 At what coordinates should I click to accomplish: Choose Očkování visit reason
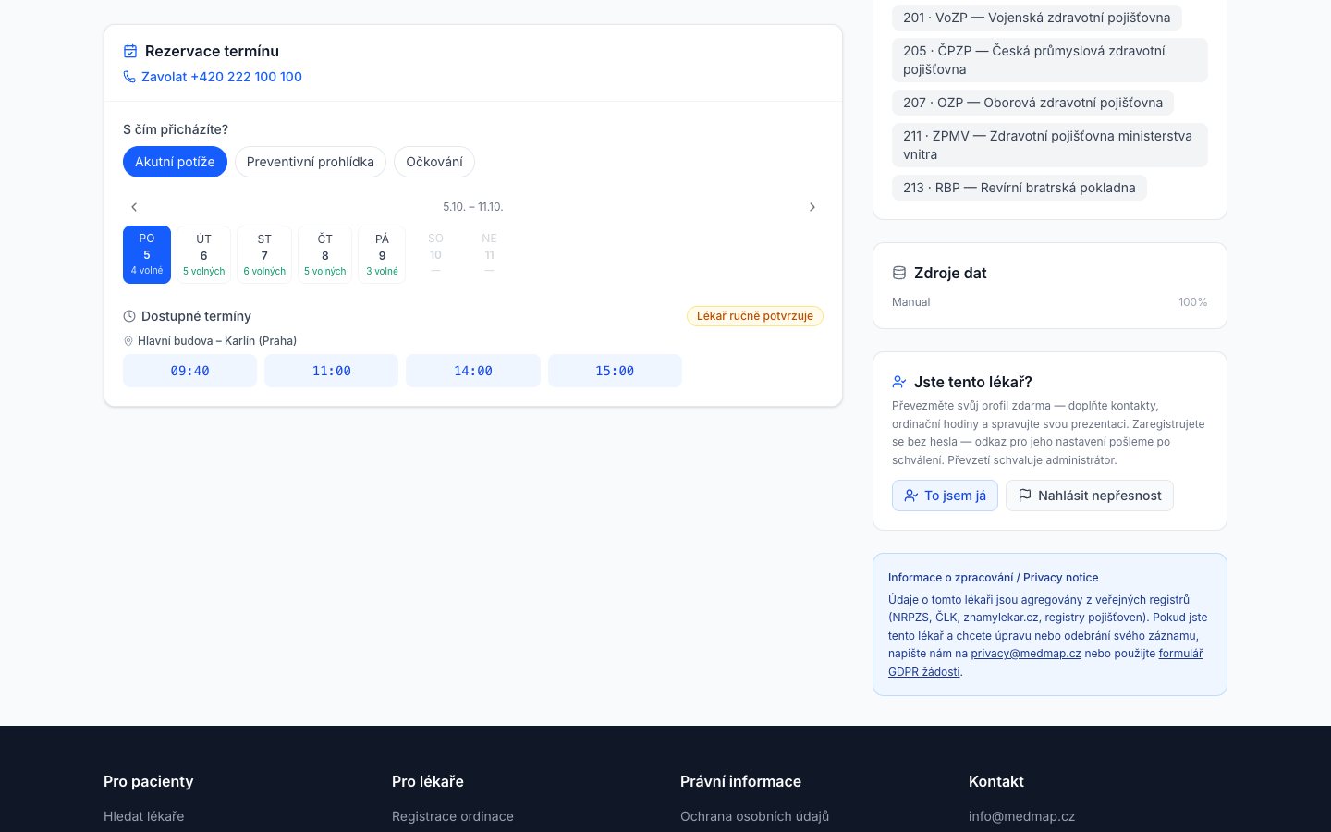click(x=434, y=162)
